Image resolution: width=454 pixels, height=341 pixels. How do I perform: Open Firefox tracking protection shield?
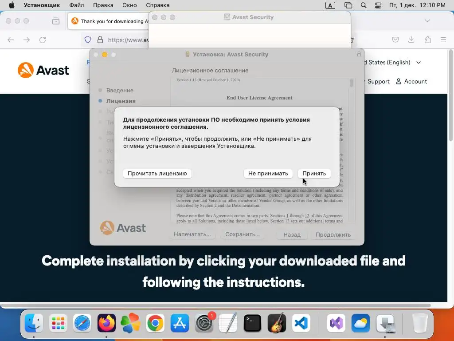[88, 40]
